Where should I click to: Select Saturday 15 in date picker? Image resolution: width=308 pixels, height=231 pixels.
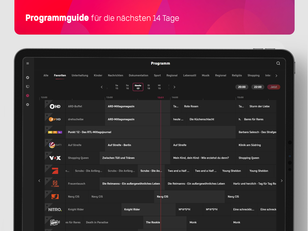(x=117, y=87)
